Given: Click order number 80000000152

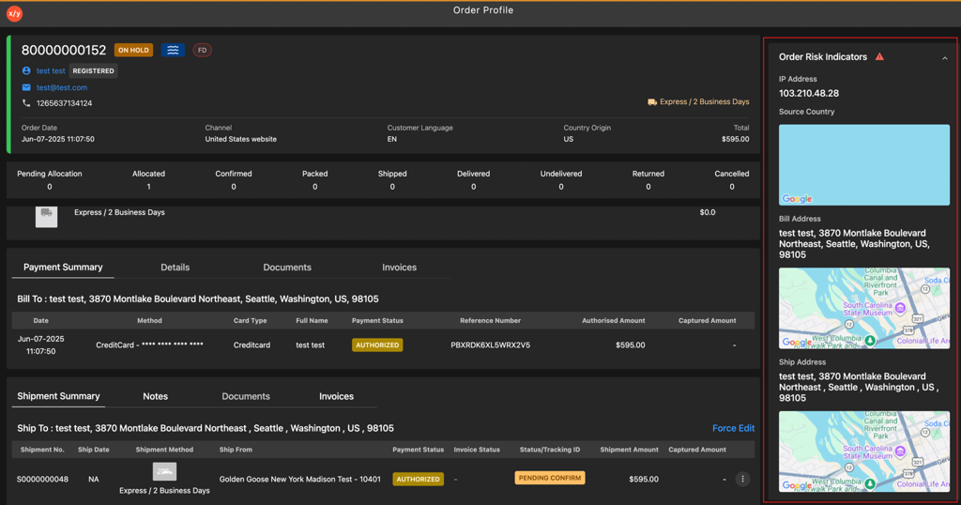Looking at the screenshot, I should tap(64, 51).
